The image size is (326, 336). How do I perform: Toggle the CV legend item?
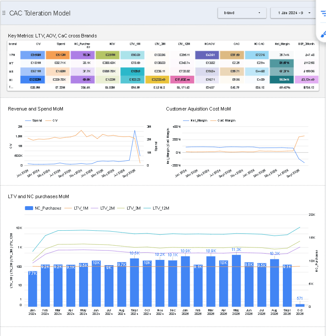point(51,120)
